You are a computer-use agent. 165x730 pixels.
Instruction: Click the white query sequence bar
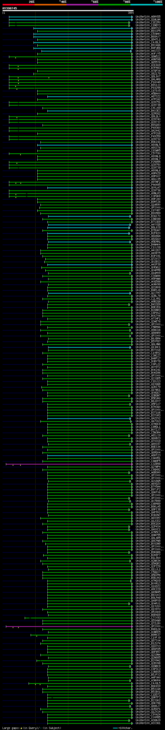(x=68, y=11)
